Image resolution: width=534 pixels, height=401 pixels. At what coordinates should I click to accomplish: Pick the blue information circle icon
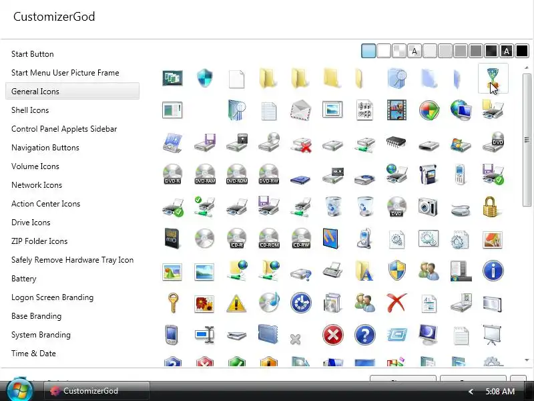(493, 271)
